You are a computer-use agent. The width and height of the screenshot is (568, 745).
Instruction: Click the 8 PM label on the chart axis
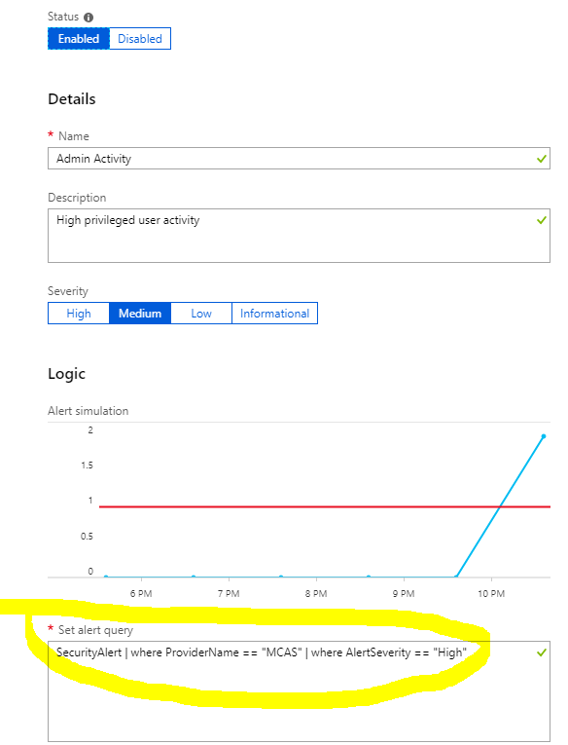click(316, 593)
